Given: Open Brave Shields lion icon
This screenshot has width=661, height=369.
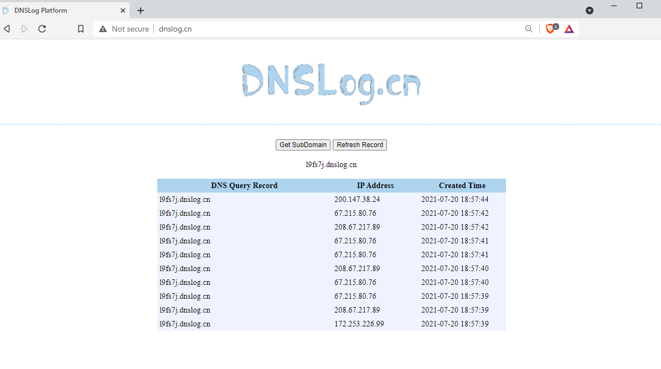Looking at the screenshot, I should 551,28.
